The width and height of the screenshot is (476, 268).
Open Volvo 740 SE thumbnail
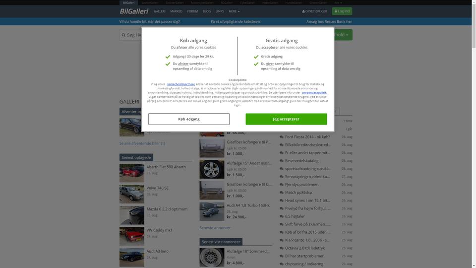click(x=132, y=194)
